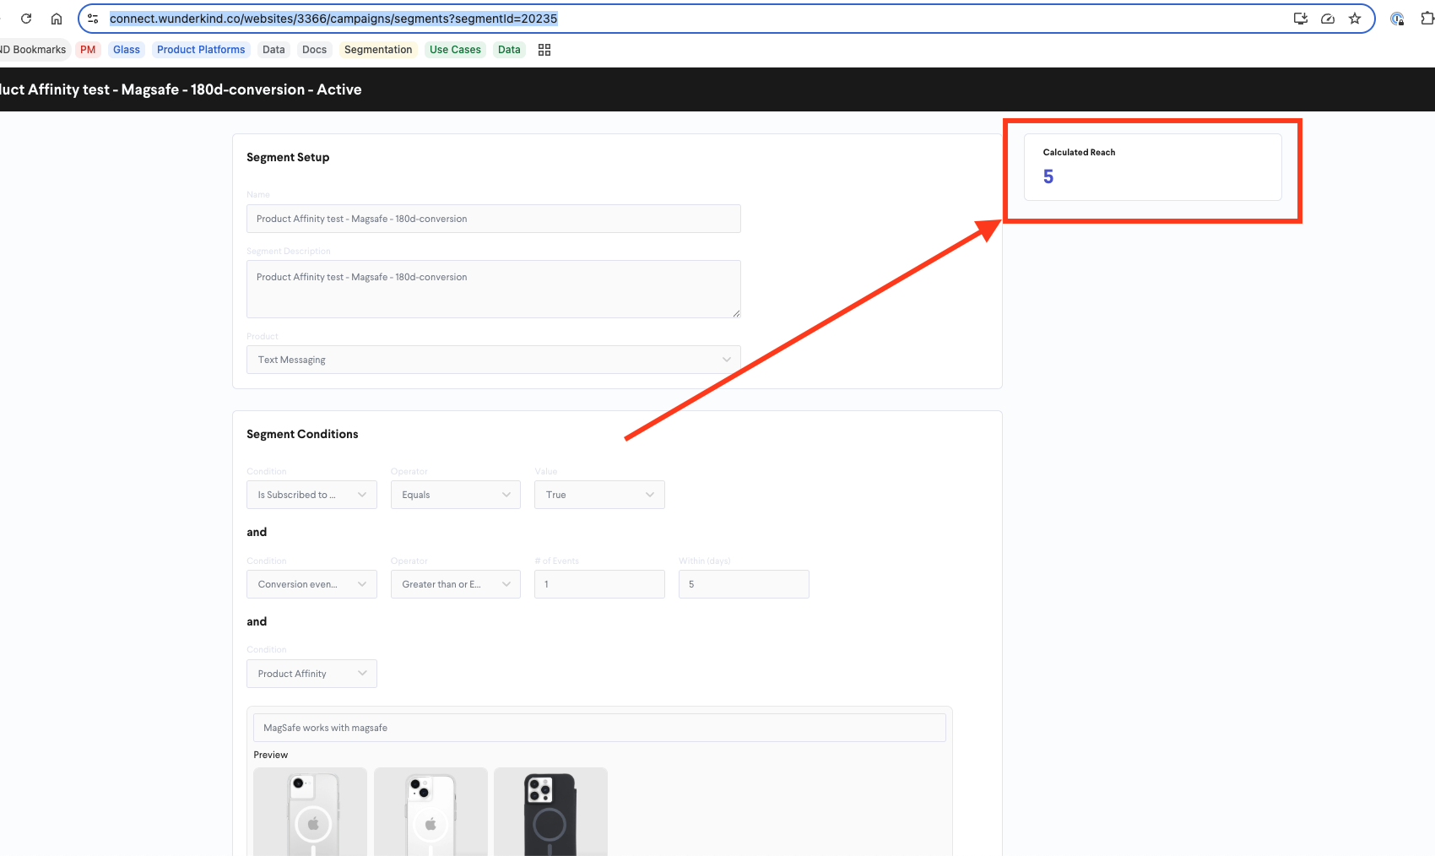This screenshot has height=856, width=1435.
Task: Click the MagSafe works with magsafe search field
Action: tap(599, 728)
